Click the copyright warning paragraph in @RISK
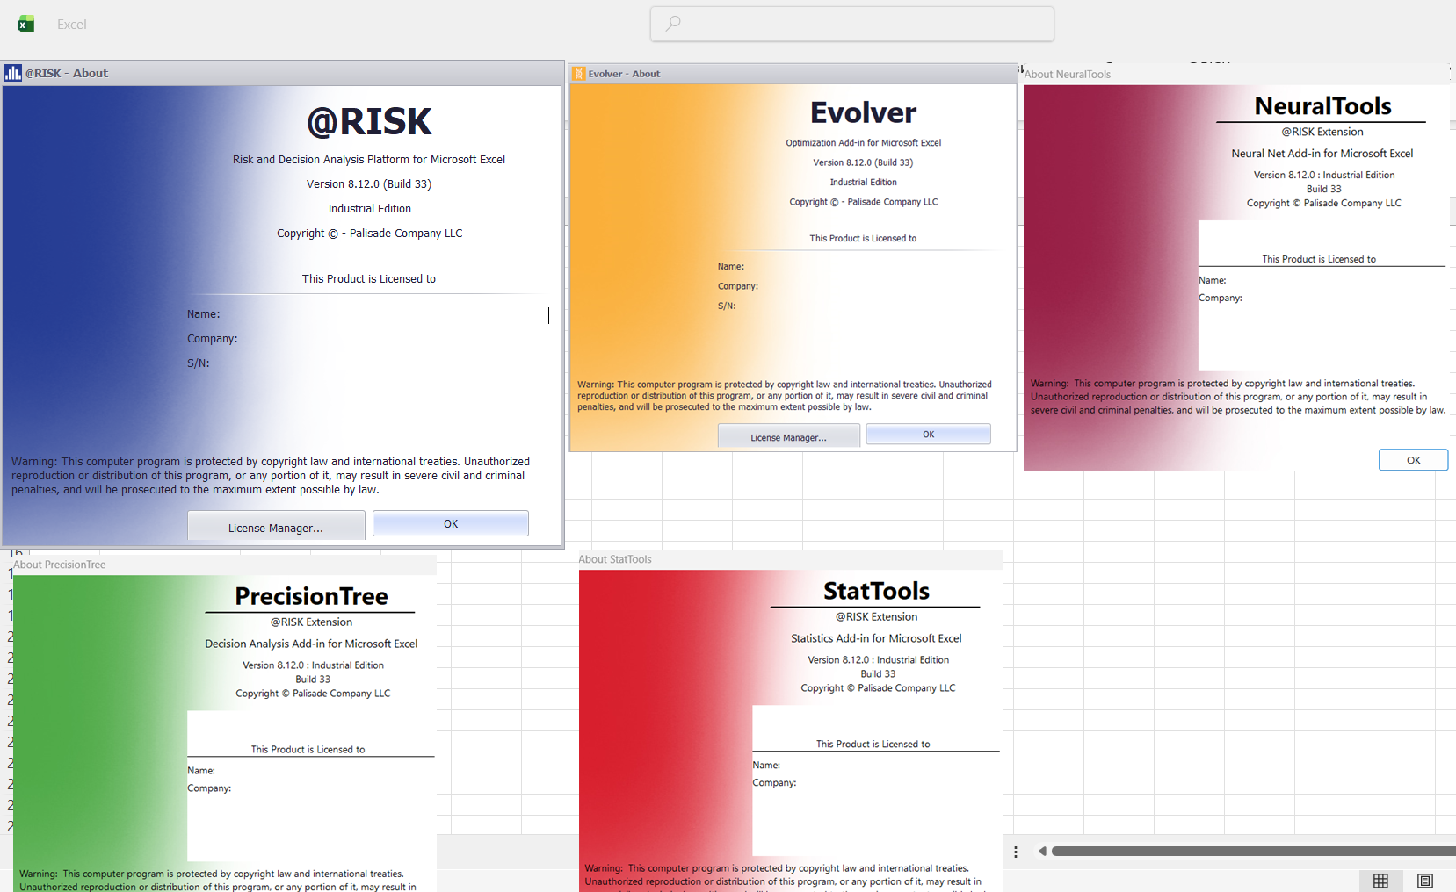The image size is (1456, 892). click(x=271, y=475)
